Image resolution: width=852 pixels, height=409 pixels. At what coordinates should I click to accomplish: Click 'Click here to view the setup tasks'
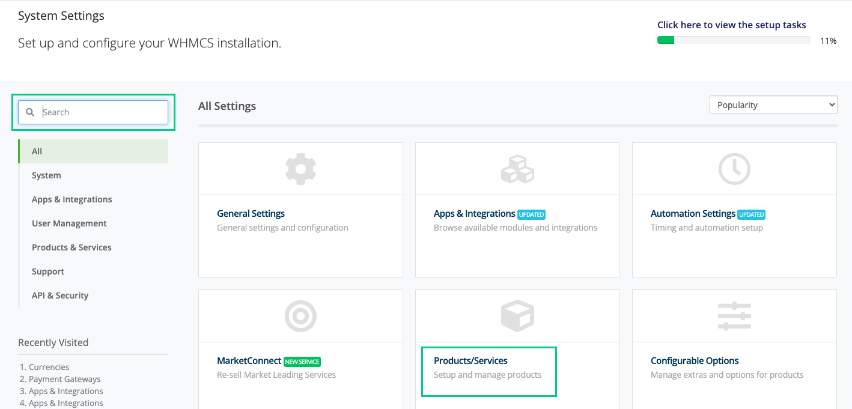click(x=732, y=25)
